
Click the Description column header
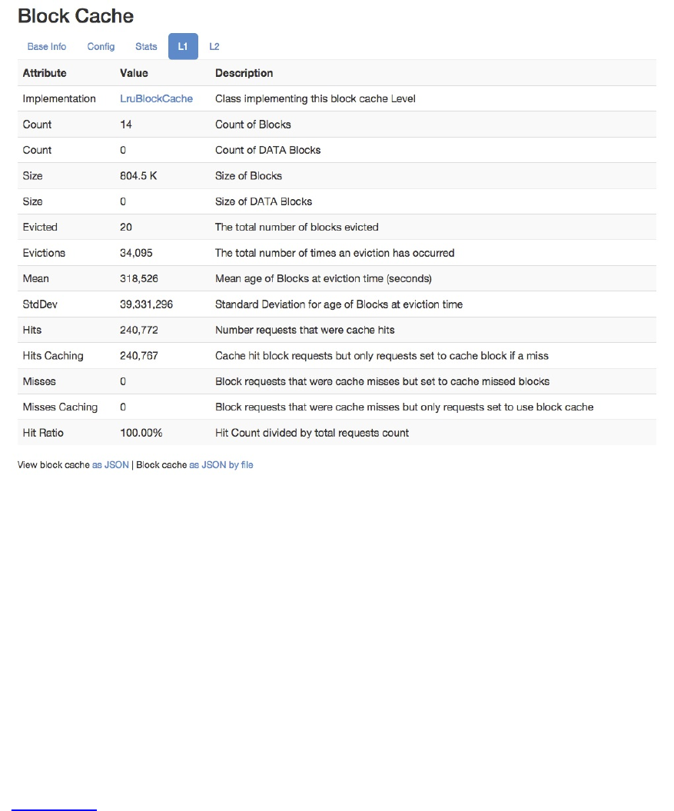tap(244, 73)
